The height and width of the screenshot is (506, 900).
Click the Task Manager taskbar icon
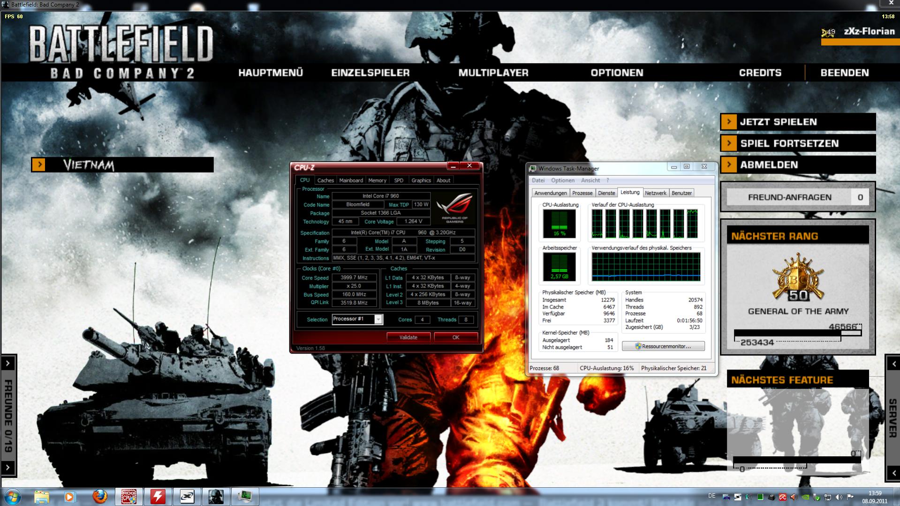(x=245, y=497)
